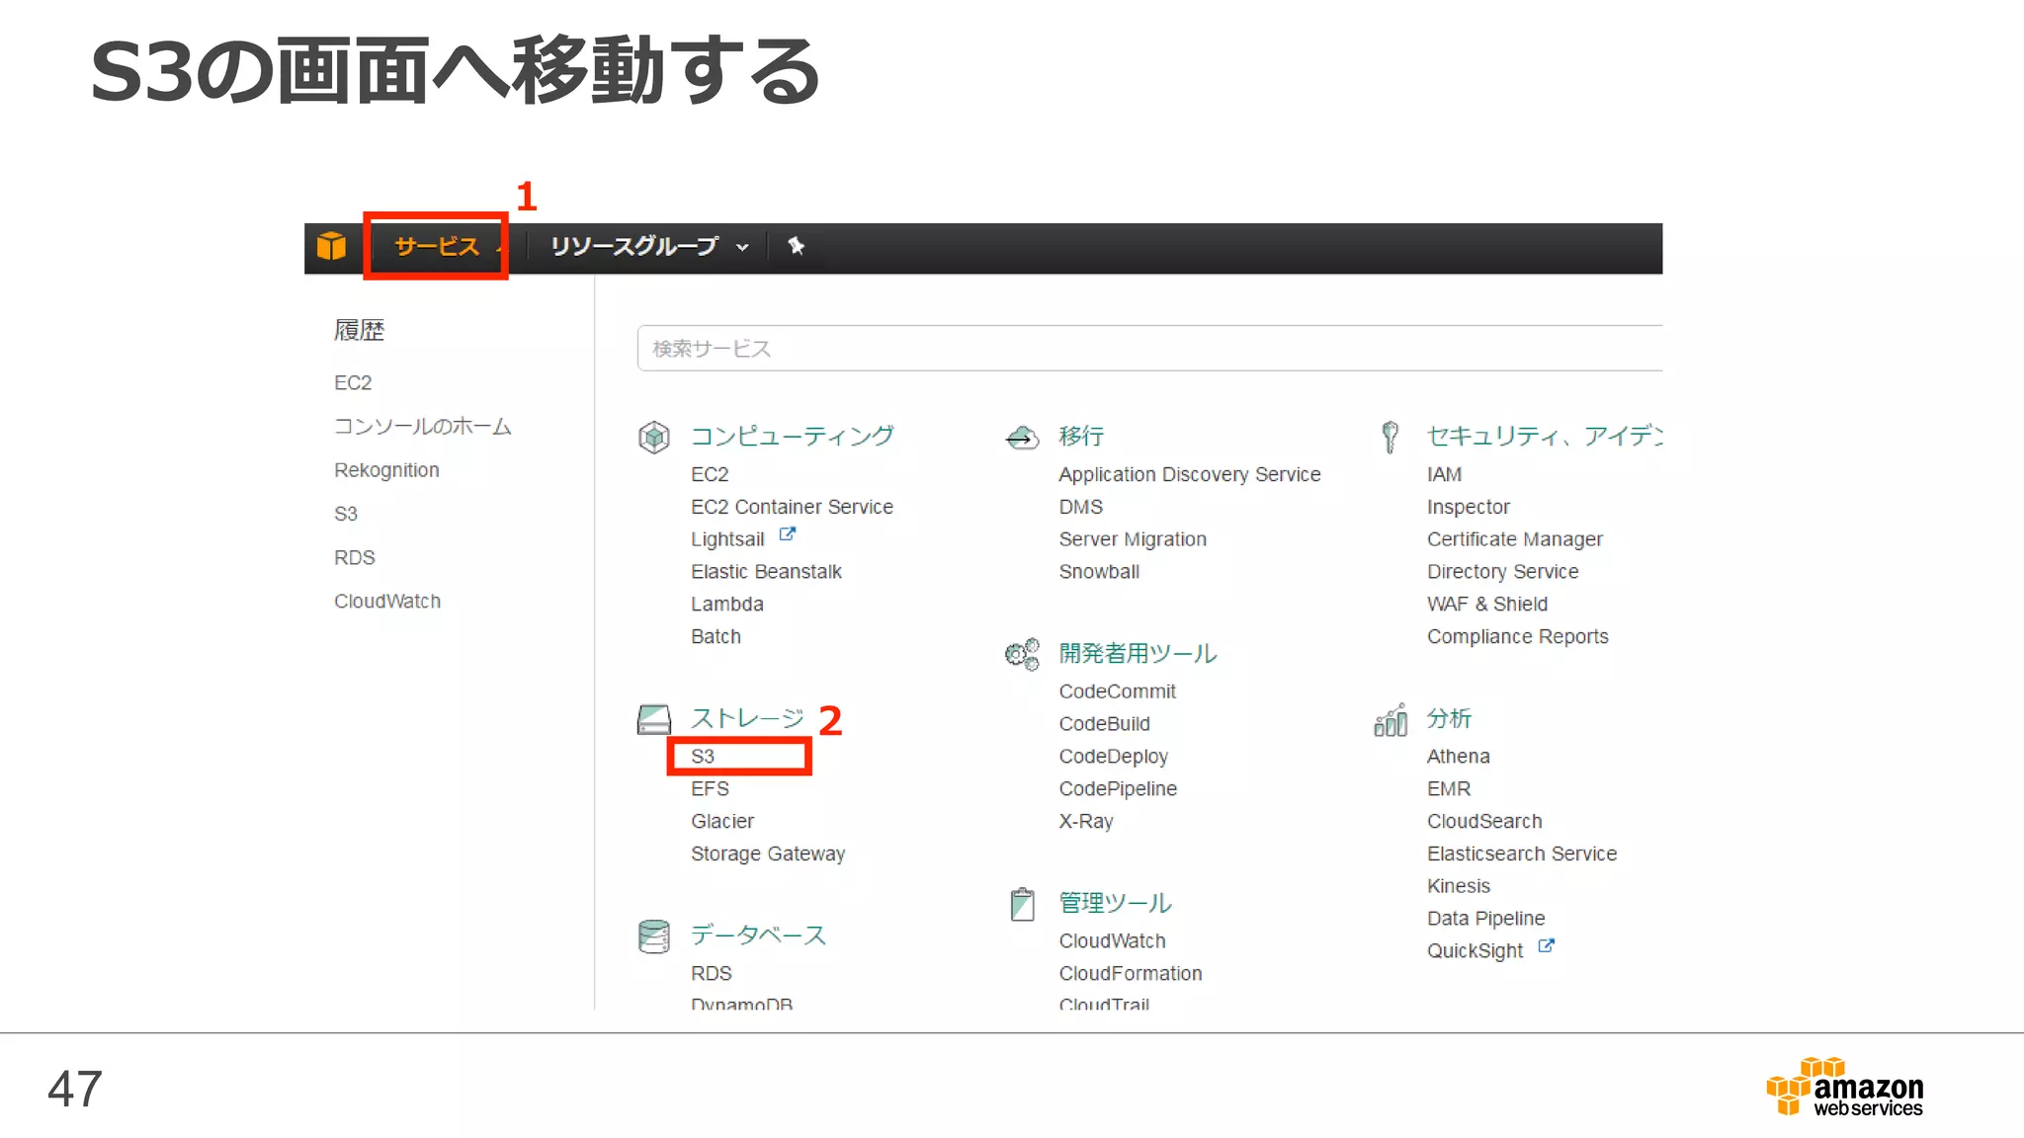Click the Storage category drive icon

(x=654, y=719)
